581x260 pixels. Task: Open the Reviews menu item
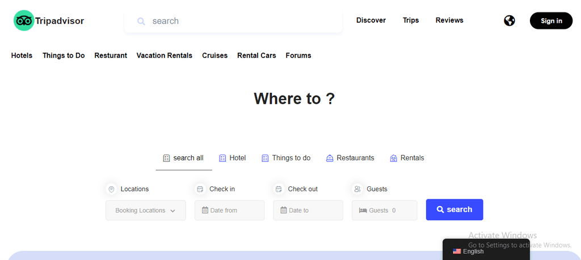pos(449,20)
